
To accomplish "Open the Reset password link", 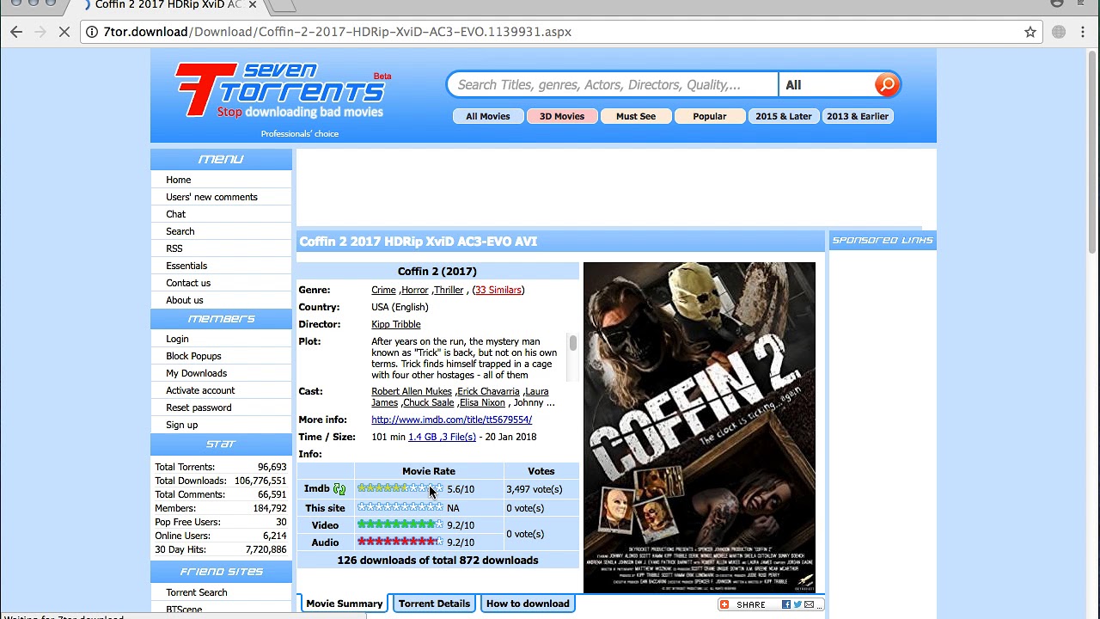I will [199, 408].
